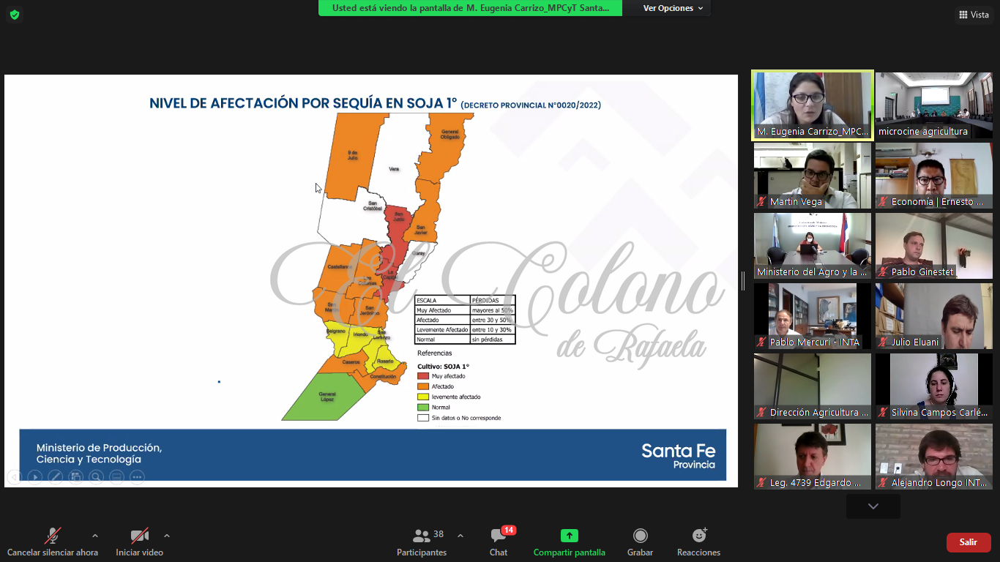Open the zoom search tool in the presentation toolbar
The image size is (1000, 562).
pyautogui.click(x=95, y=476)
